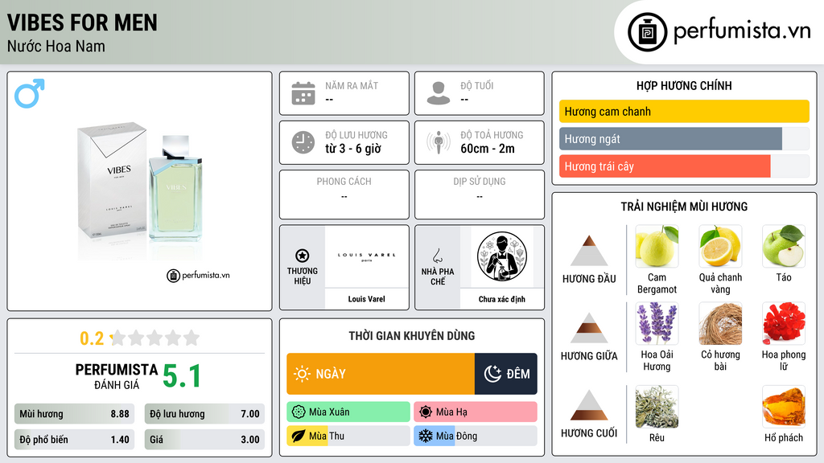Click the calendar icon for Năm ra mắt
Viewport: 824px width, 463px height.
tap(303, 93)
